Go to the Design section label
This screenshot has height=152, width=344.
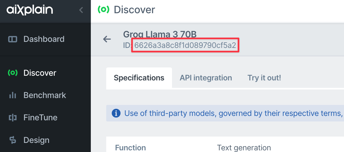click(x=36, y=140)
